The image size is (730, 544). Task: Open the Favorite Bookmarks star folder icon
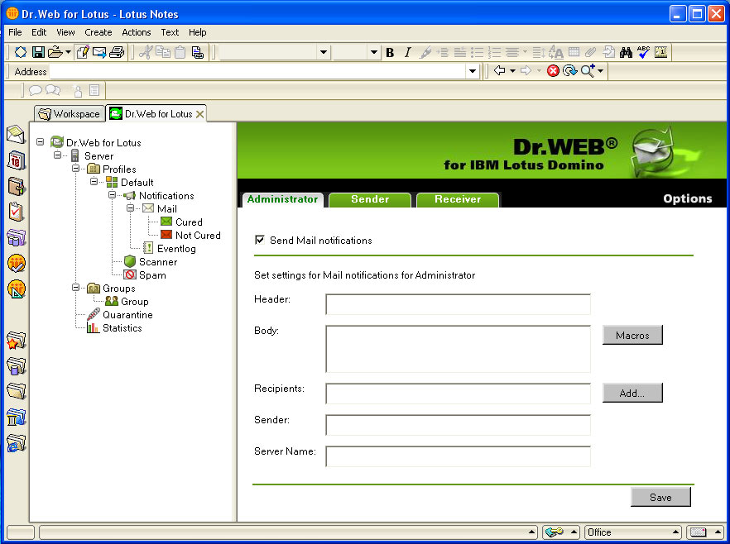tap(16, 341)
